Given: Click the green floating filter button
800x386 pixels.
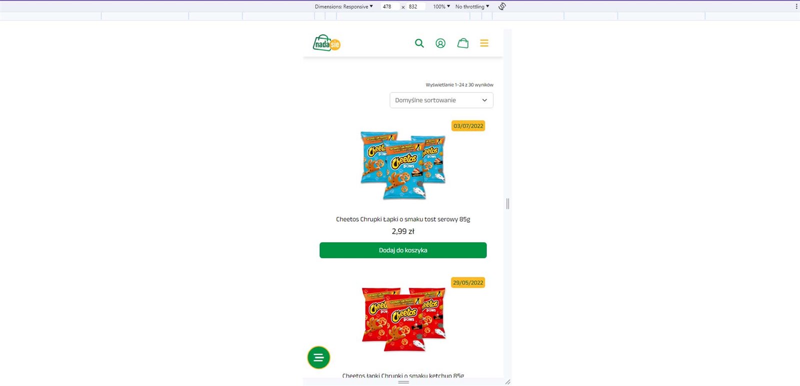Looking at the screenshot, I should [318, 358].
